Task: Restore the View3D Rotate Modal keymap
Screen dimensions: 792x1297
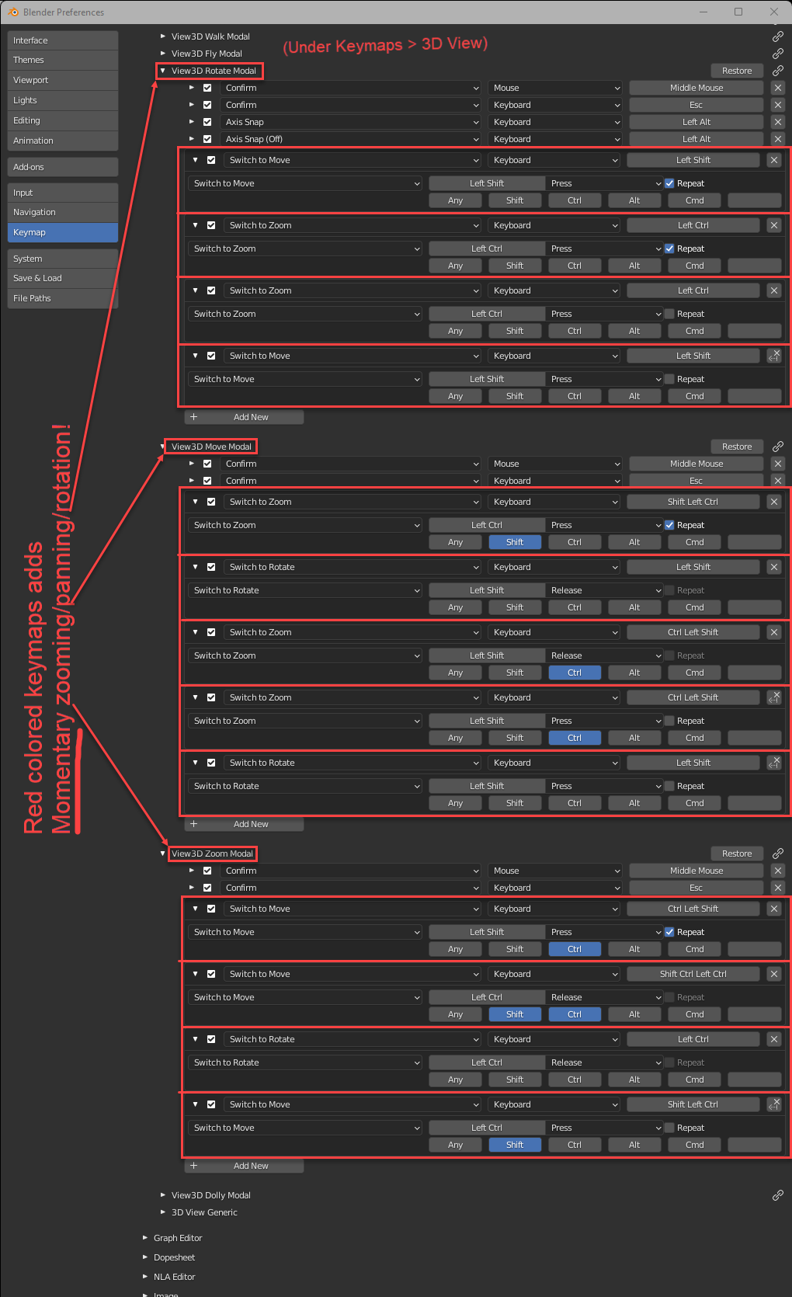Action: pyautogui.click(x=737, y=71)
